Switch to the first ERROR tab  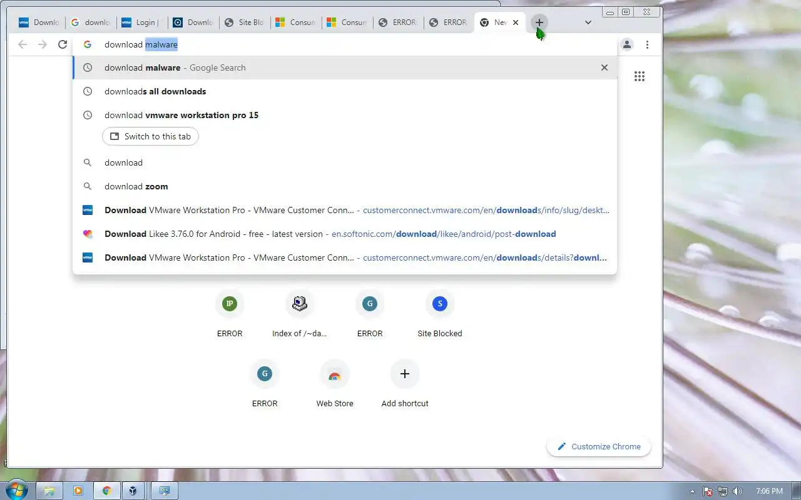coord(398,22)
